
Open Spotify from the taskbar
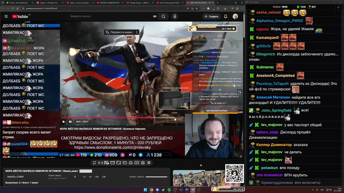tap(169, 190)
